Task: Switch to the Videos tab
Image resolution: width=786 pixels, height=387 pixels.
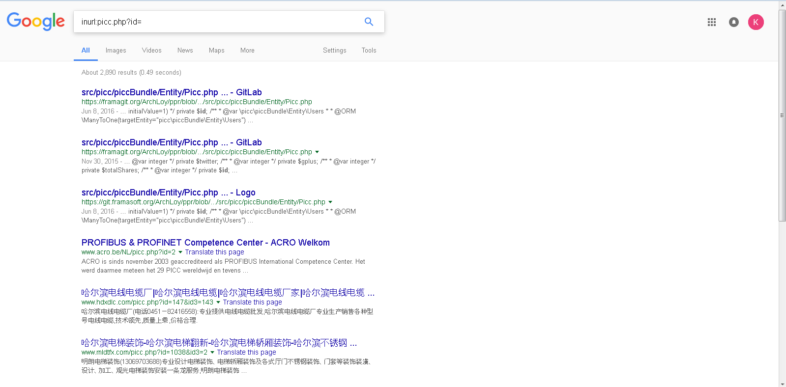Action: coord(151,50)
